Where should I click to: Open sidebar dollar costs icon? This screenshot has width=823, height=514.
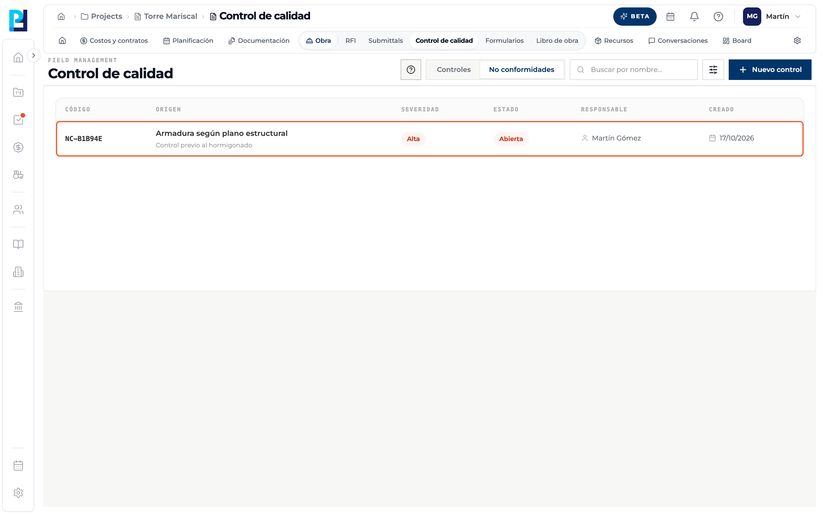18,147
